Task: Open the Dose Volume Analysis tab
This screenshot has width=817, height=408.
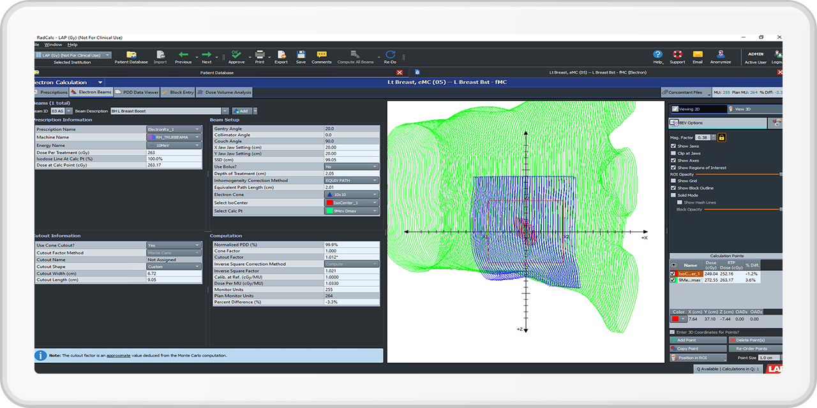Action: coord(224,92)
